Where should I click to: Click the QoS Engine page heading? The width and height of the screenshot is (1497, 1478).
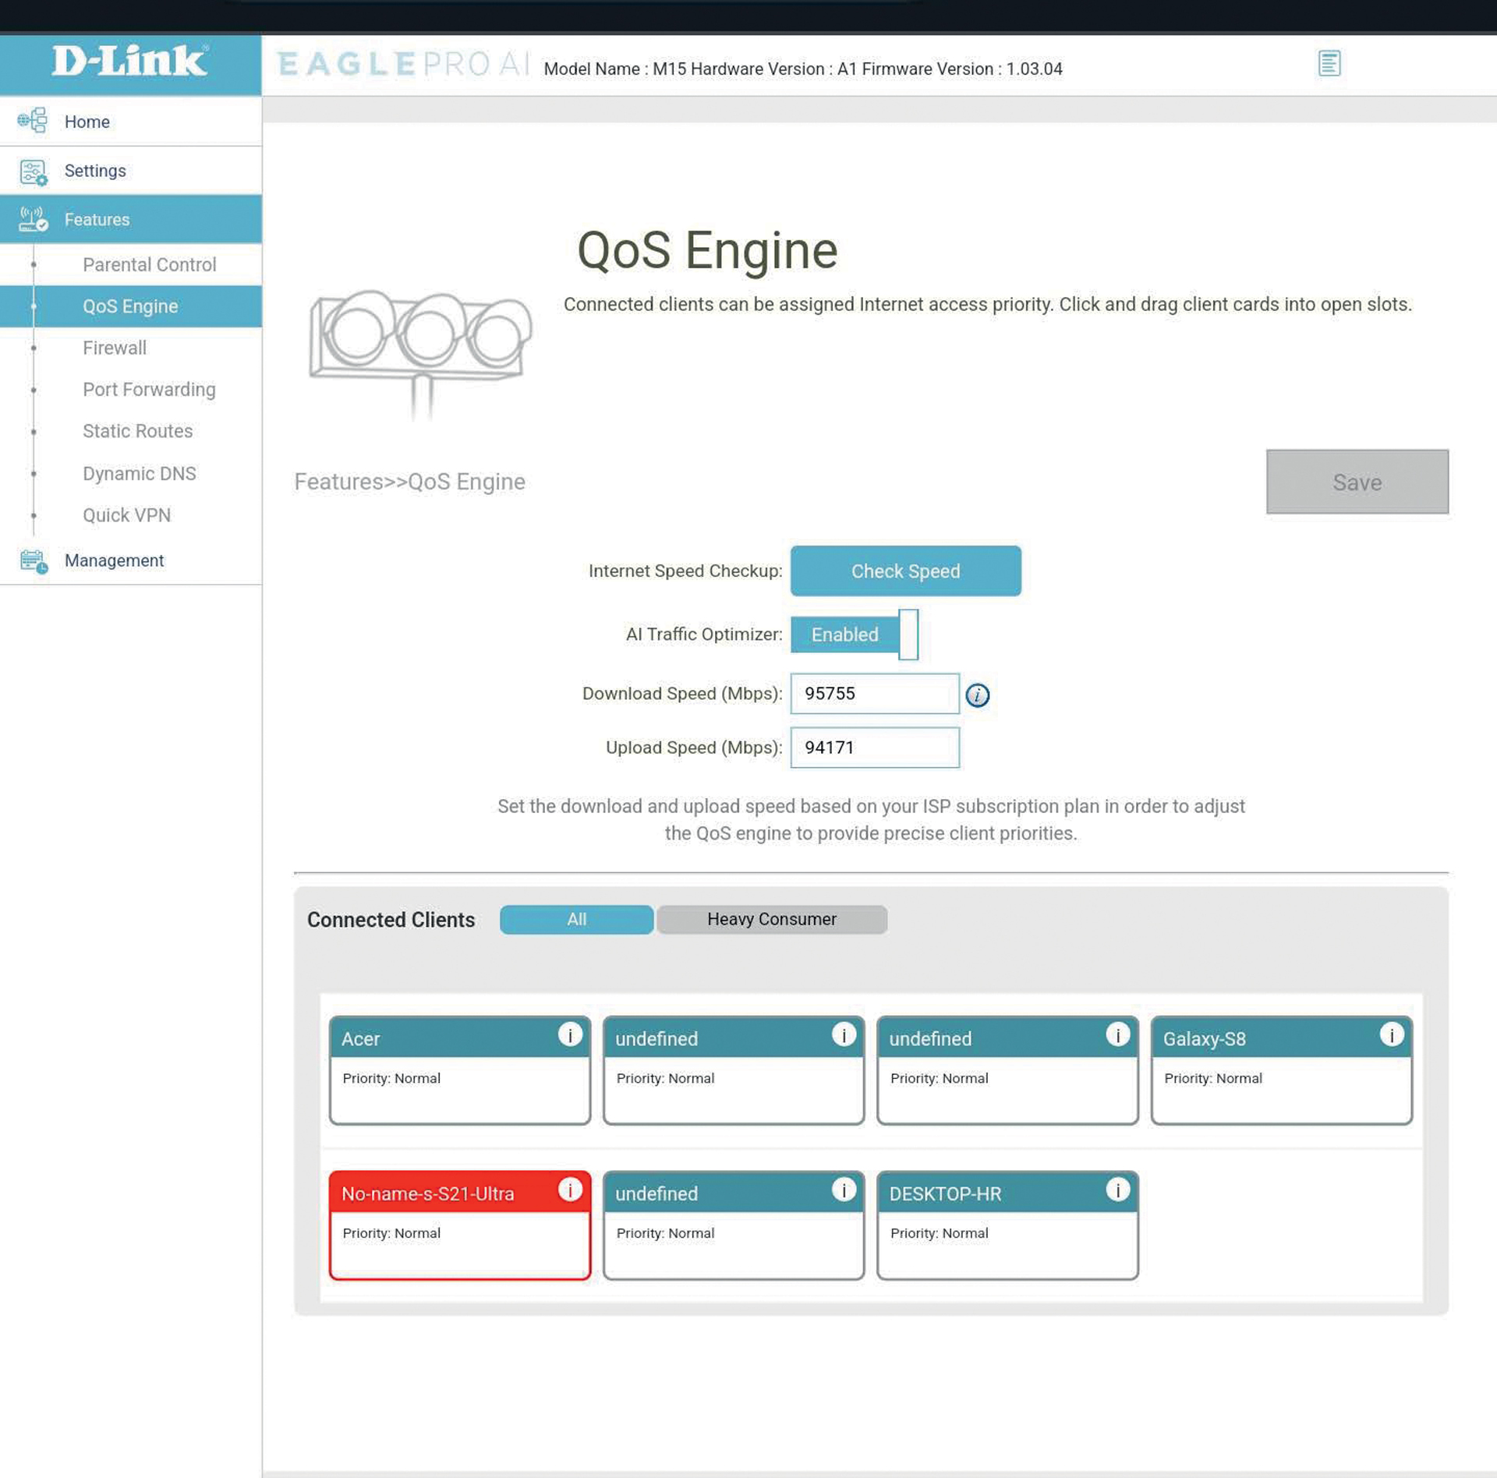pyautogui.click(x=707, y=251)
